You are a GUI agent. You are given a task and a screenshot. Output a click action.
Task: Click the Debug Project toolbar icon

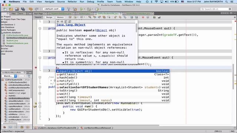pyautogui.click(x=89, y=9)
